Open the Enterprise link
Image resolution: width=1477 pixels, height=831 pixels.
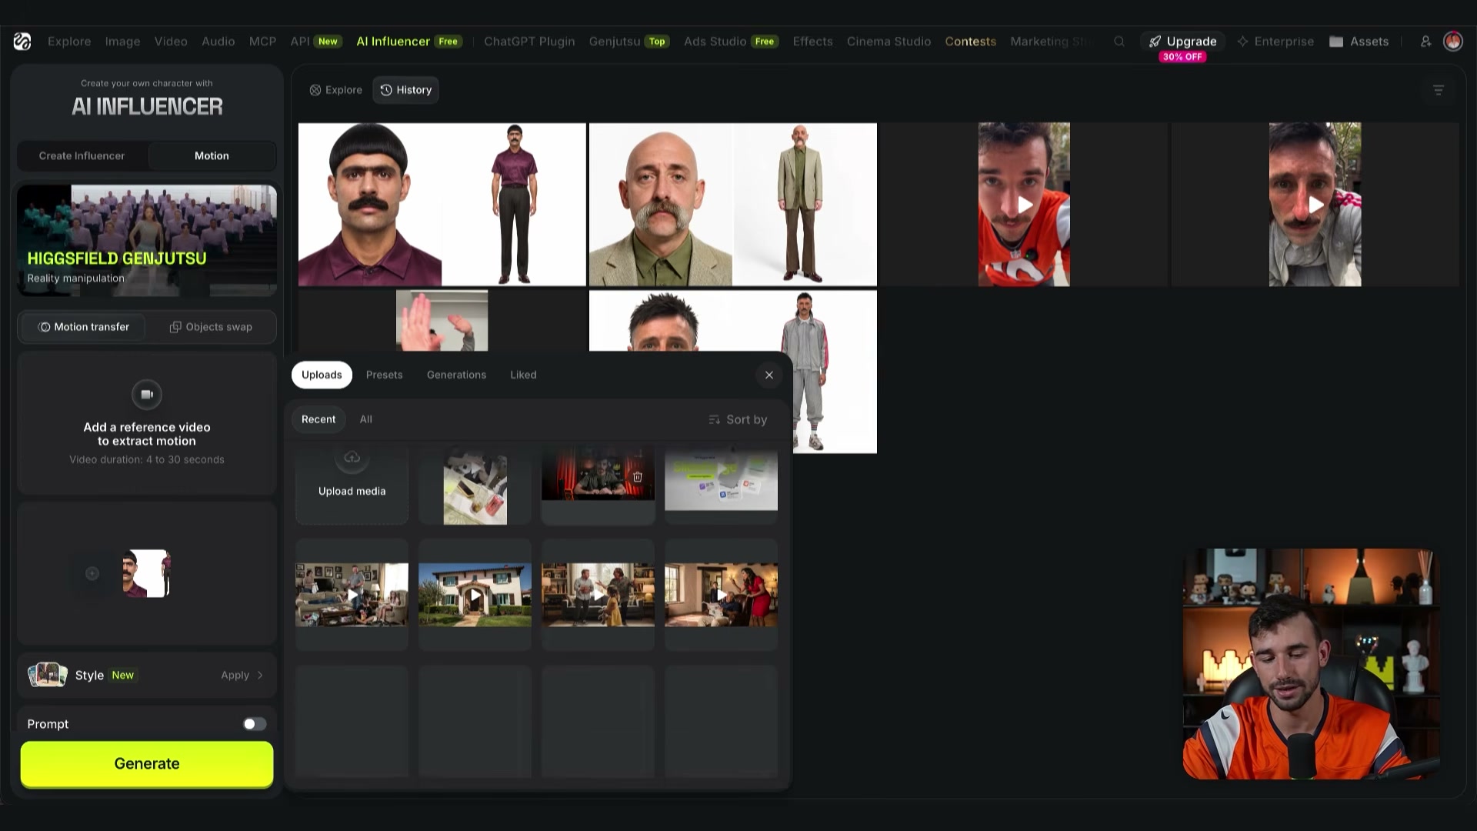[x=1275, y=42]
